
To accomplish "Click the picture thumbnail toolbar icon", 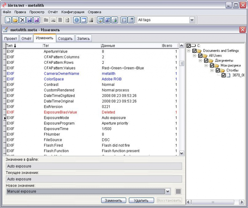I will tap(91, 20).
